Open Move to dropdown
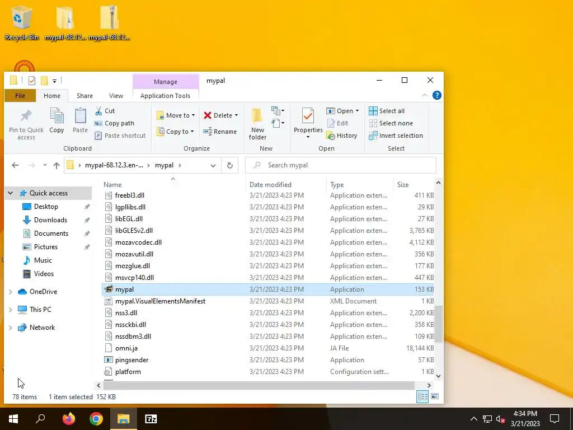 (175, 115)
